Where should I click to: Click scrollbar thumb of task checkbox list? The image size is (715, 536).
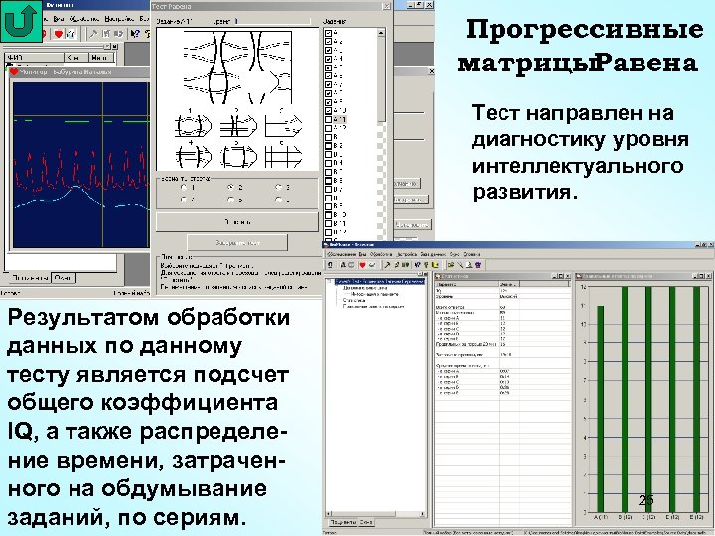[381, 78]
